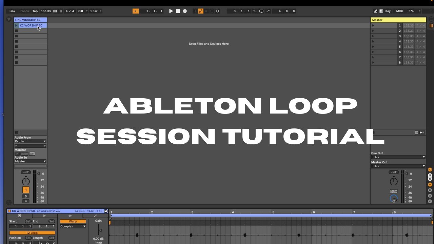Launch Master scene 8
434x244 pixels.
(373, 63)
